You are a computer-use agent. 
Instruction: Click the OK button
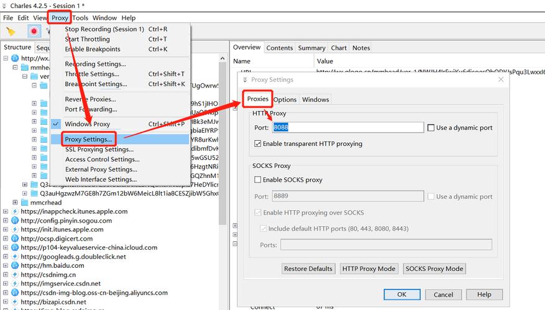402,294
